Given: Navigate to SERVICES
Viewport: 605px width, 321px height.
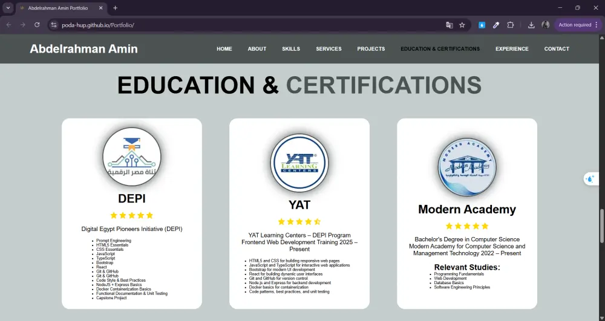Looking at the screenshot, I should 329,49.
